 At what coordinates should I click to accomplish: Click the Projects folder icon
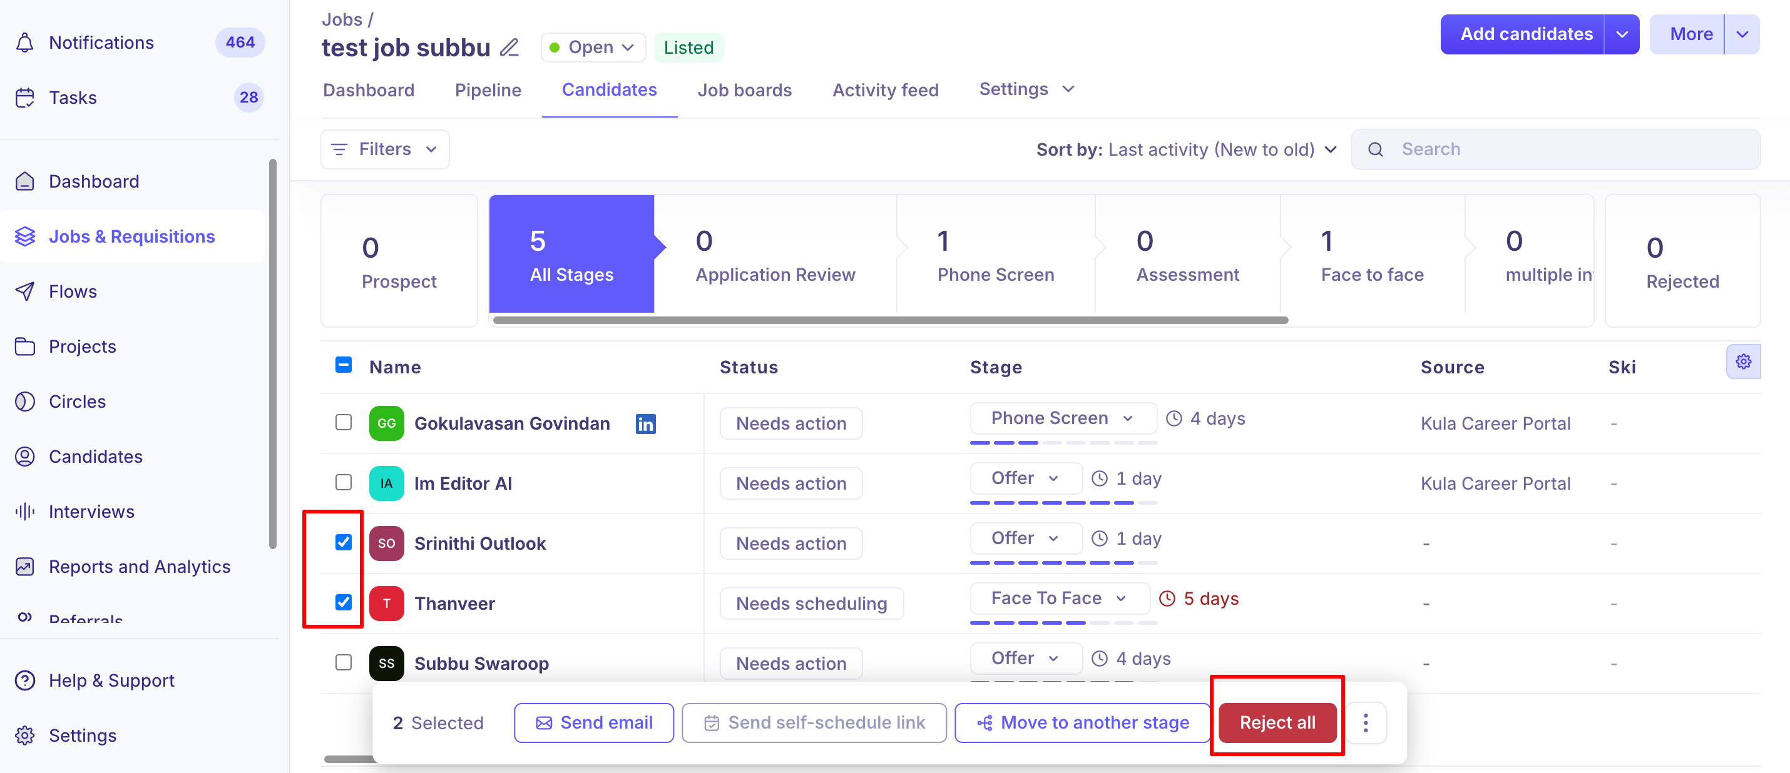tap(25, 346)
